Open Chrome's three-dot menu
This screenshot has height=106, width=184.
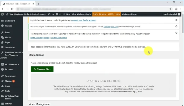pyautogui.click(x=181, y=9)
